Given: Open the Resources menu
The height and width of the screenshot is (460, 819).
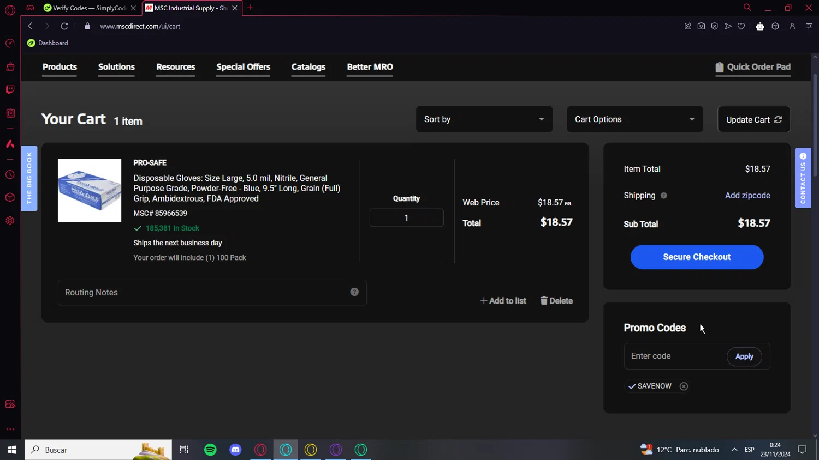Looking at the screenshot, I should [x=175, y=67].
